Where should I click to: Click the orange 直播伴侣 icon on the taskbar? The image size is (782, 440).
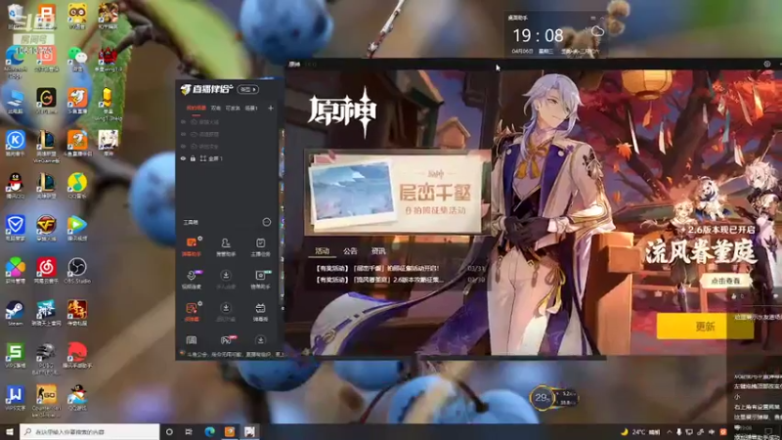pyautogui.click(x=230, y=431)
